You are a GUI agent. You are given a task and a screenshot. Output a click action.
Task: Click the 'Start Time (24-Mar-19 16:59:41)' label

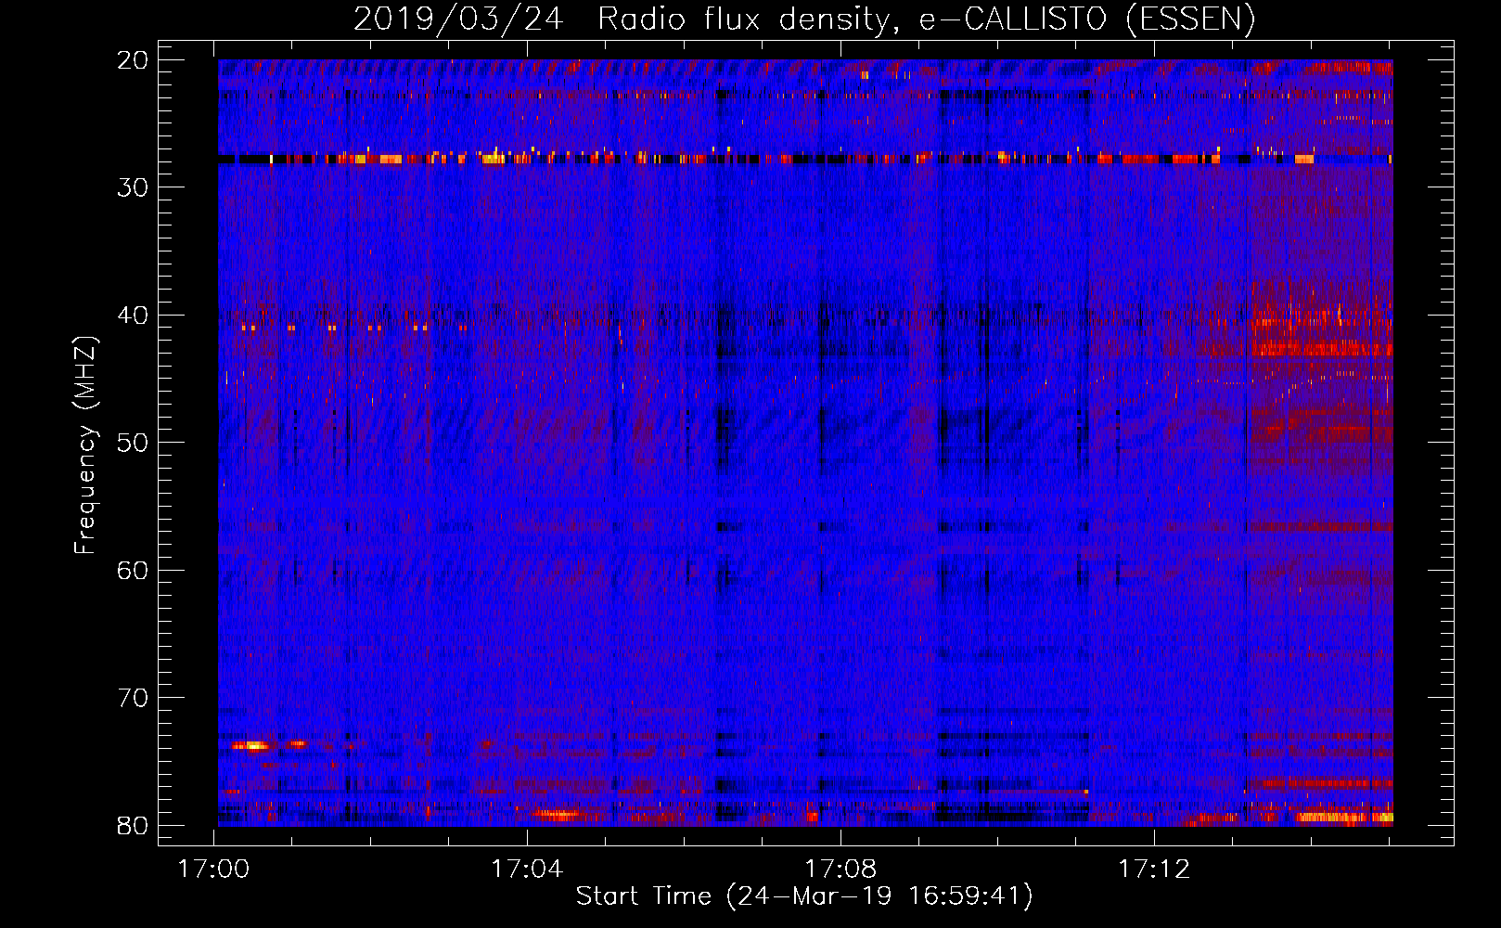(804, 896)
